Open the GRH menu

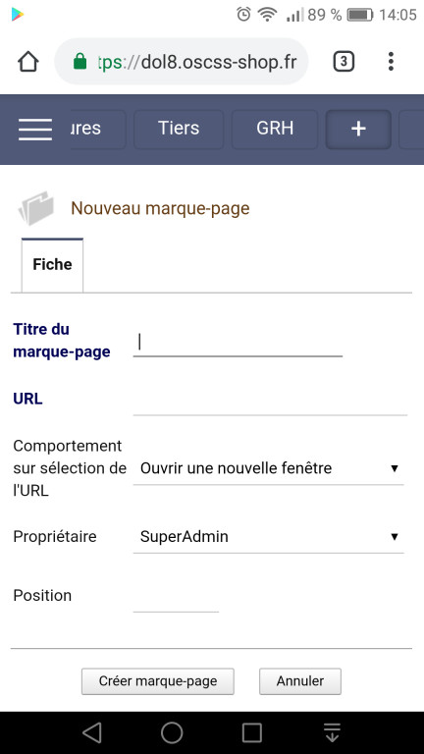tap(275, 129)
